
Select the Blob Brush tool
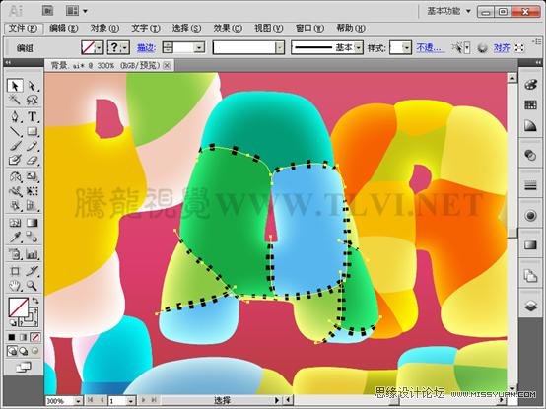pos(15,160)
